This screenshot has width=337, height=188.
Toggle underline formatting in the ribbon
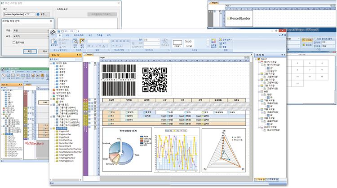96,46
